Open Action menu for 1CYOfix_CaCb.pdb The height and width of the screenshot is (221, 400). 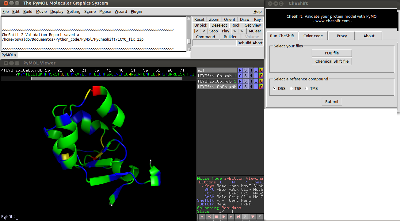[240, 87]
